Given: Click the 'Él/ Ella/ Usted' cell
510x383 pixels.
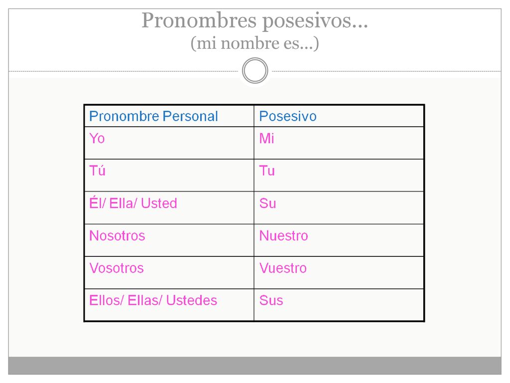Looking at the screenshot, I should (x=169, y=208).
